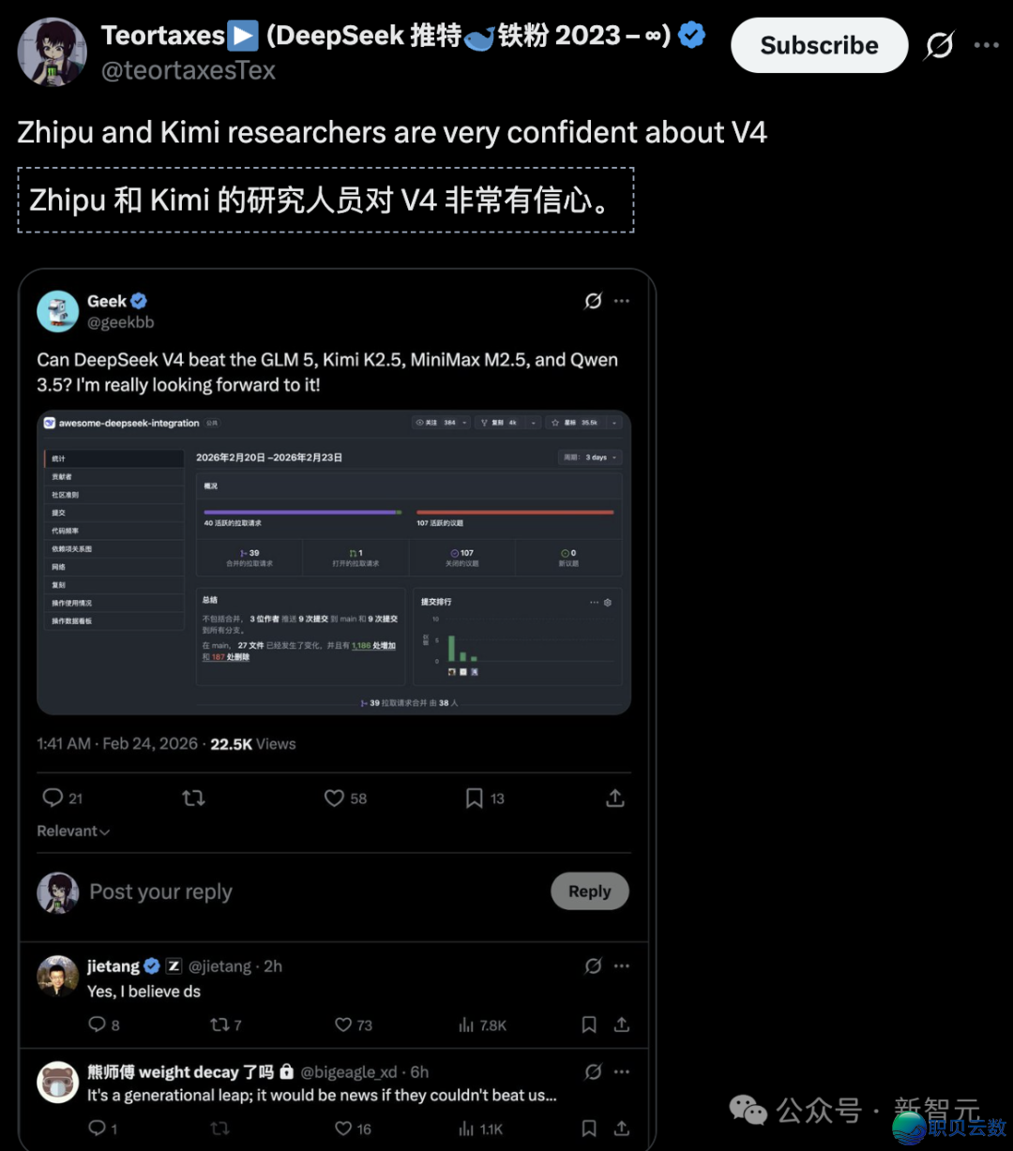Viewport: 1013px width, 1151px height.
Task: Click the purple pull requests progress bar
Action: point(300,512)
